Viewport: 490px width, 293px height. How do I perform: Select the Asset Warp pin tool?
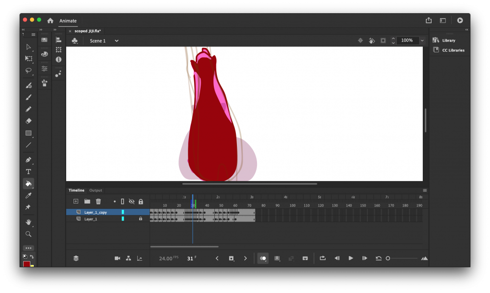[x=28, y=207]
